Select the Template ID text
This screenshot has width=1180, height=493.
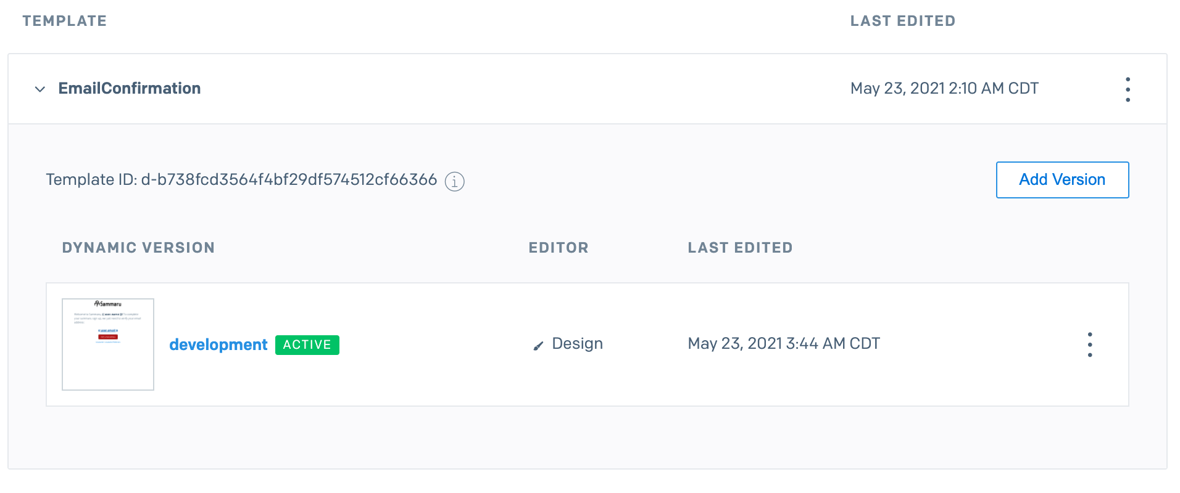[241, 179]
